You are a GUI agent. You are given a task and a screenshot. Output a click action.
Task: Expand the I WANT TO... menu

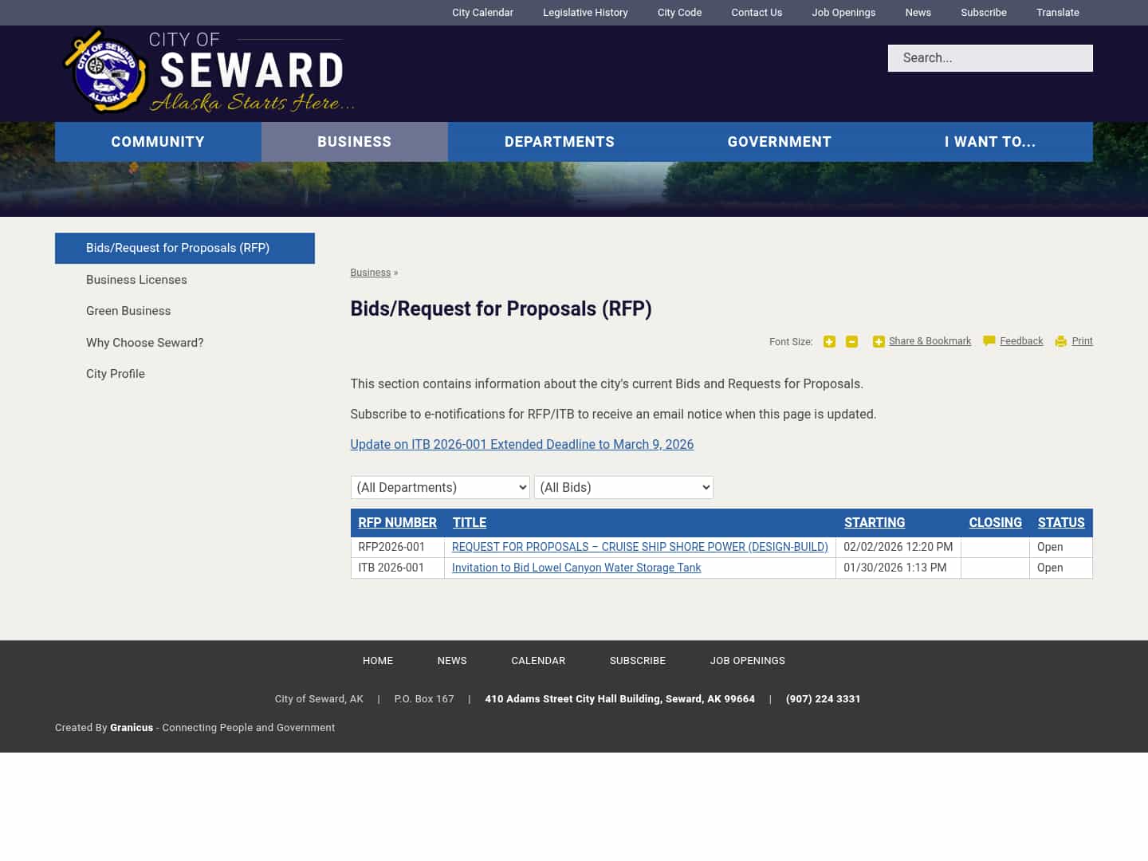(990, 141)
